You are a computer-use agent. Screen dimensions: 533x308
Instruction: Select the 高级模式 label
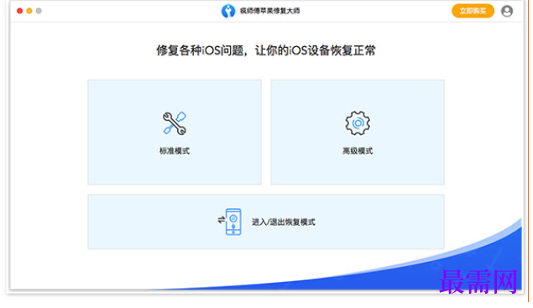coord(358,151)
